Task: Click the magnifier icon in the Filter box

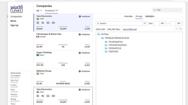Action: click(154, 10)
